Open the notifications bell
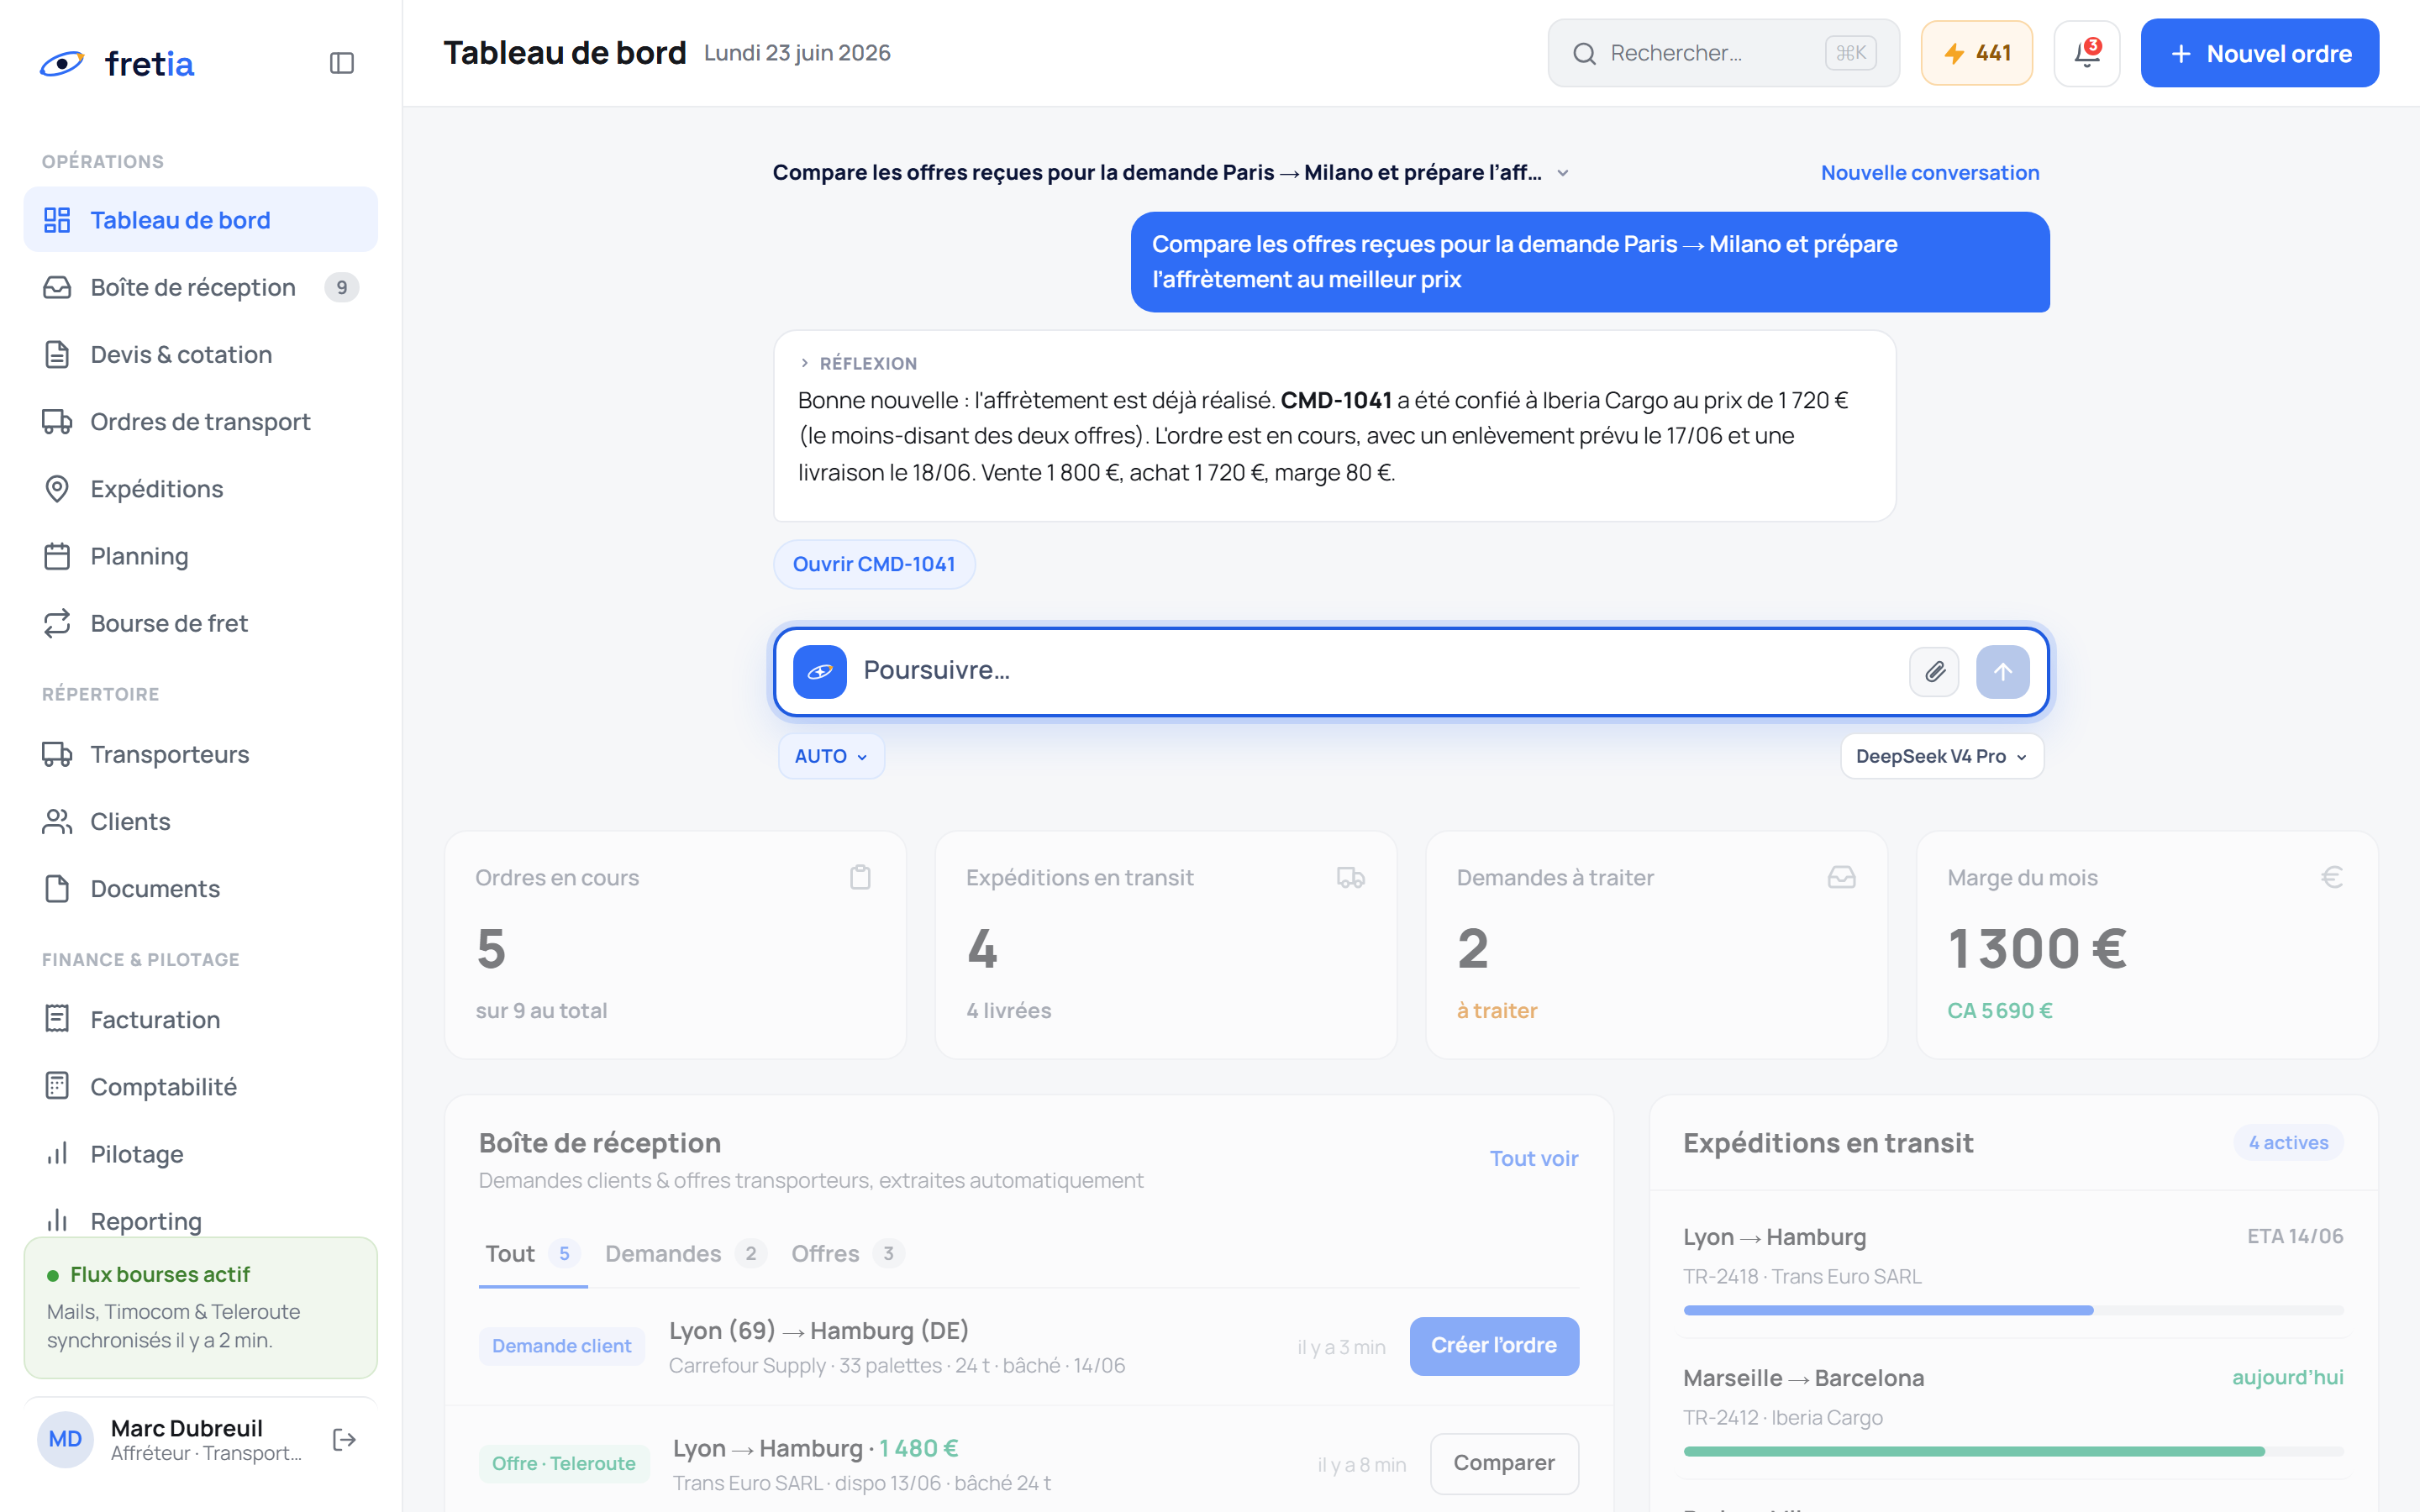The image size is (2420, 1512). [2087, 53]
